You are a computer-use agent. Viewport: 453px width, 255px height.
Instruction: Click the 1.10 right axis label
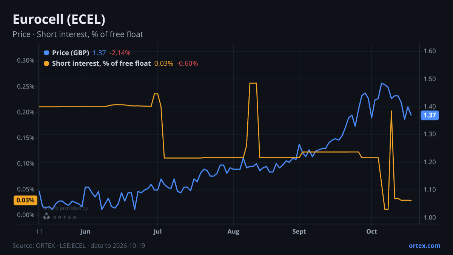coord(430,190)
